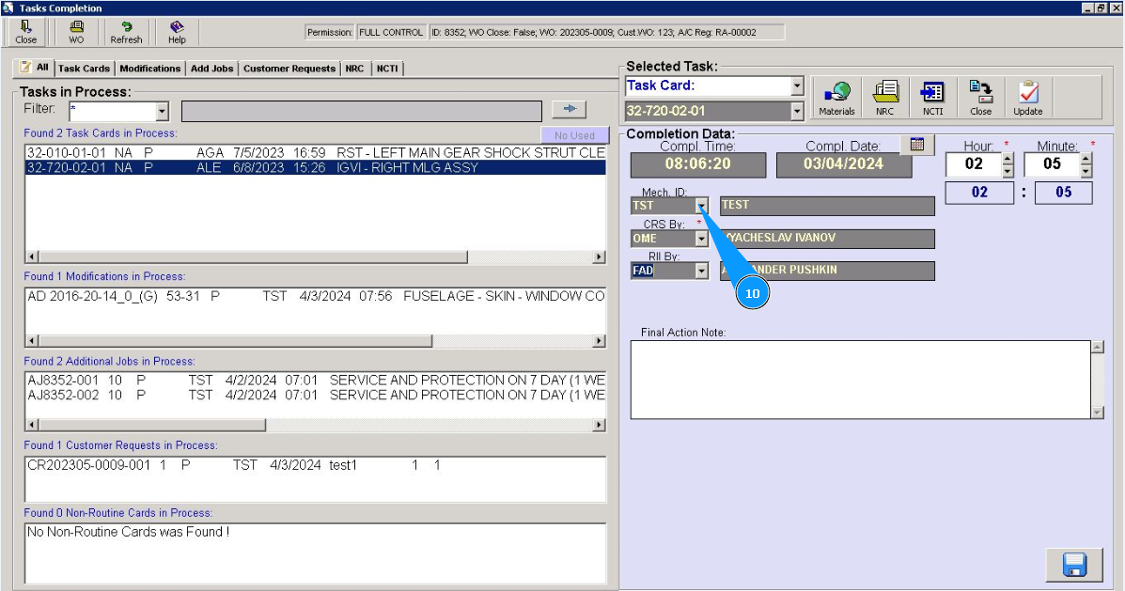Click the Refresh toolbar icon
1125x591 pixels.
126,32
